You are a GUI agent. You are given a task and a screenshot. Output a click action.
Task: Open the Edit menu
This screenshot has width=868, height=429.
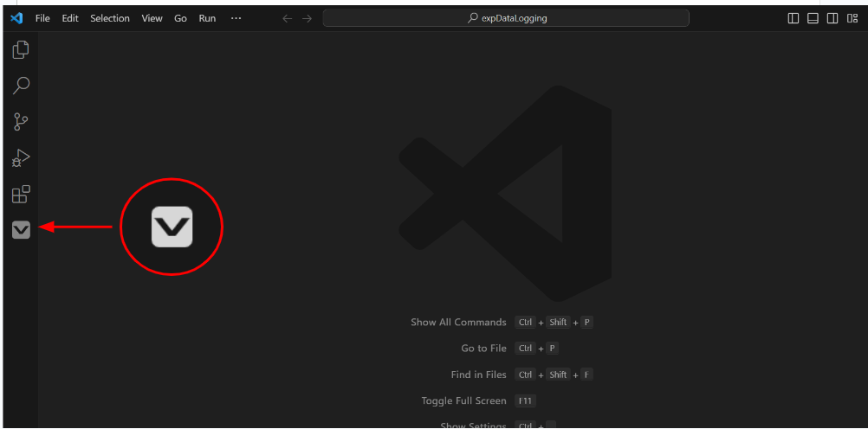[70, 18]
